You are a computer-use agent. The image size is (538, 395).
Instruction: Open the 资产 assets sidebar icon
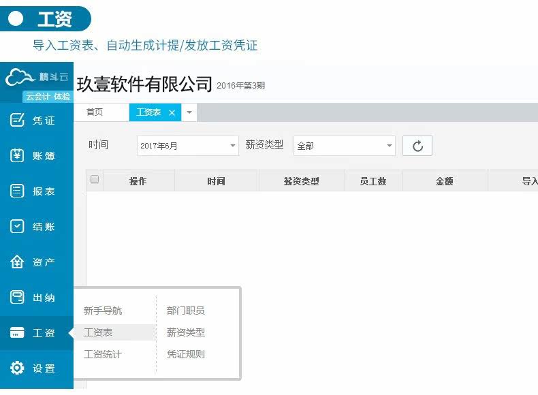17,262
